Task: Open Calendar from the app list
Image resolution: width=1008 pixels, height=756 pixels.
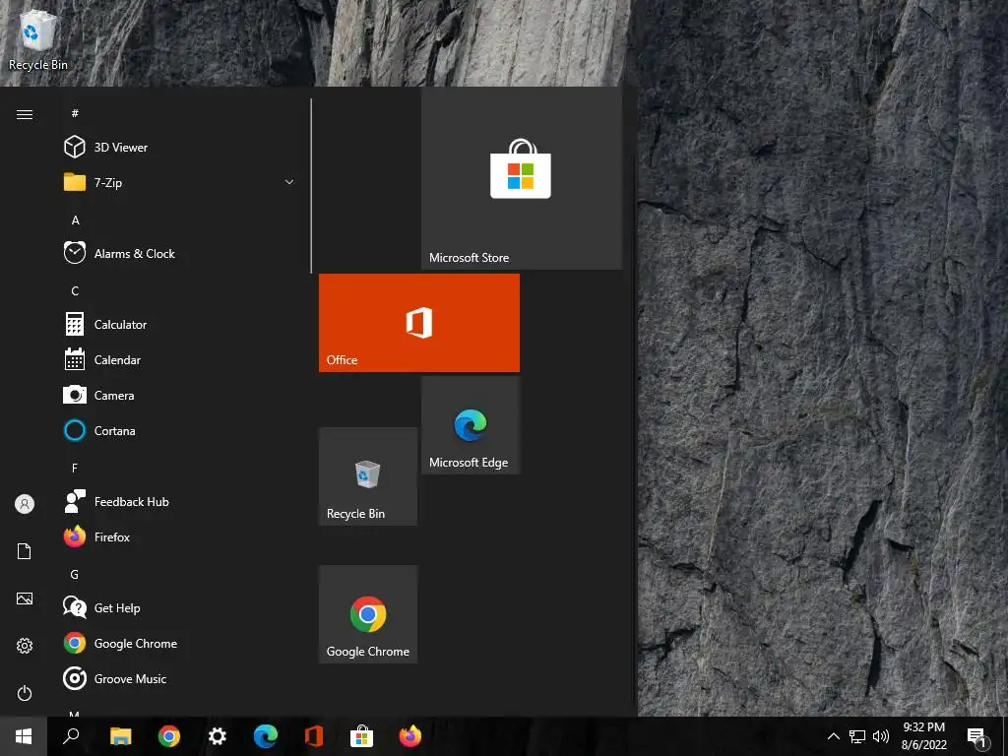Action: point(181,359)
